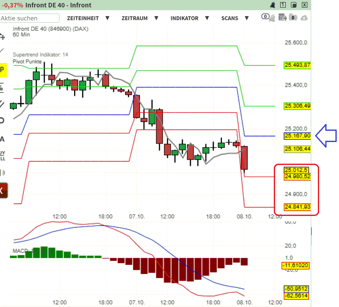Click the -11,61020 MACD histogram value
This screenshot has height=307, width=339.
coord(295,265)
